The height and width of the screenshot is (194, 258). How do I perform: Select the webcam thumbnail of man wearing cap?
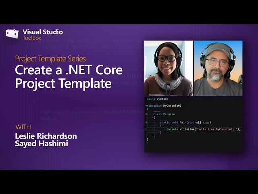click(218, 68)
